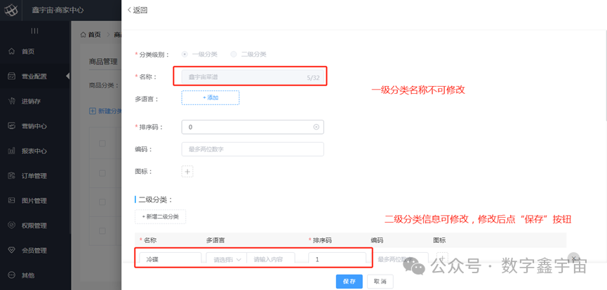
Task: Tick the last checkbox in background table
Action: [102, 231]
